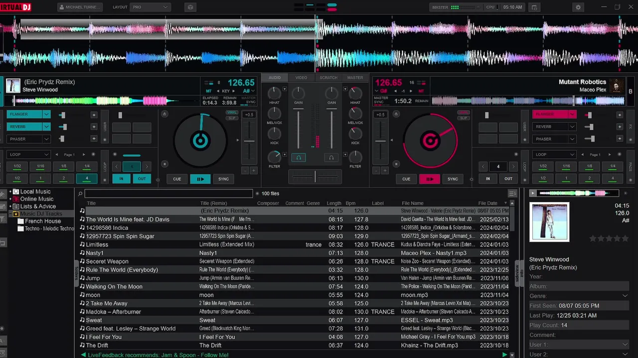The height and width of the screenshot is (358, 638).
Task: Halve the loop length on the left deck
Action: (117, 167)
